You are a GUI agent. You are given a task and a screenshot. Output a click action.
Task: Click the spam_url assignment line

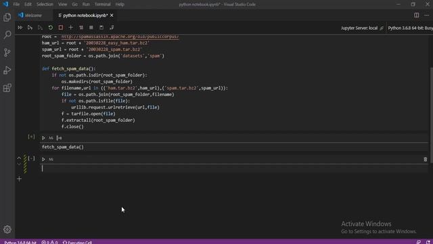point(92,49)
